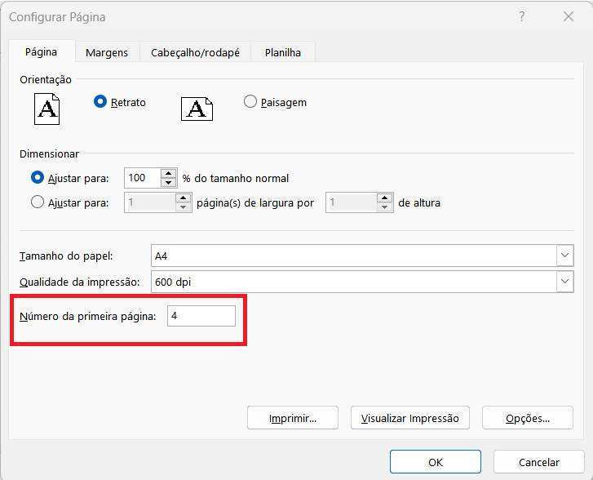Click the landscape orientation page icon
This screenshot has height=480, width=593.
coord(197,109)
